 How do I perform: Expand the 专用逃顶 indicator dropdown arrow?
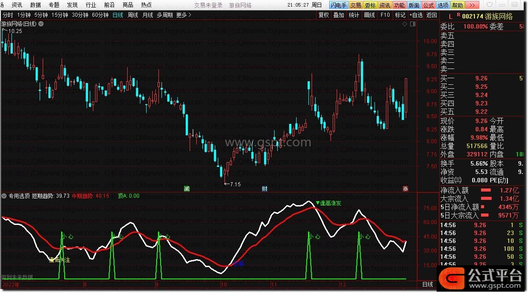(4, 196)
